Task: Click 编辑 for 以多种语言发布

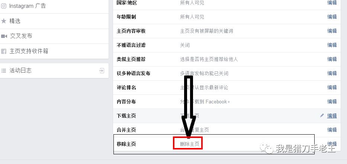Action: coord(332,73)
